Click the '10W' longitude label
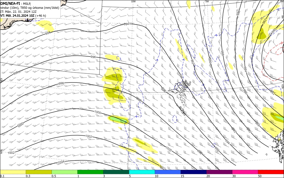 133,1
